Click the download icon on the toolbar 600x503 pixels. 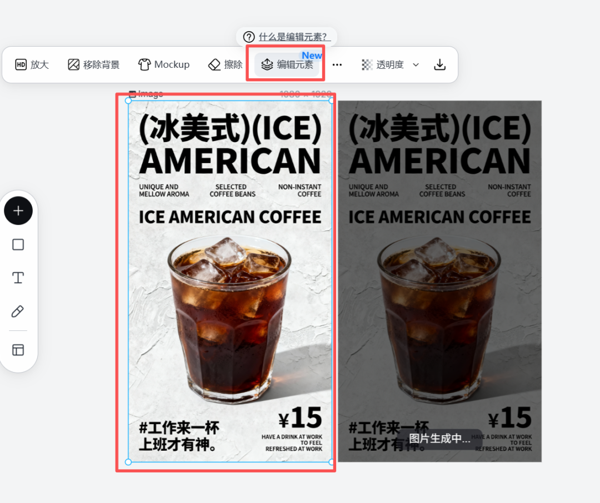439,64
